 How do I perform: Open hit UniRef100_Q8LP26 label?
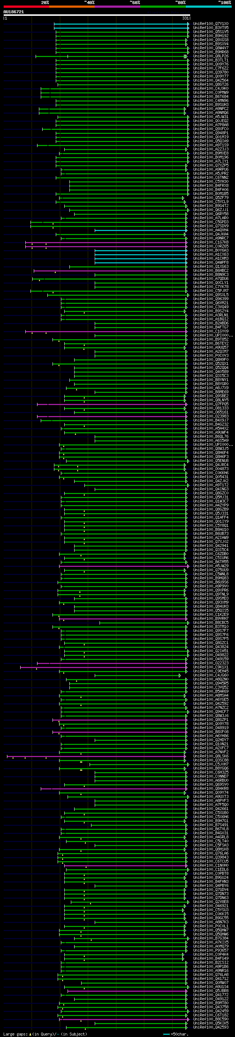(210, 56)
